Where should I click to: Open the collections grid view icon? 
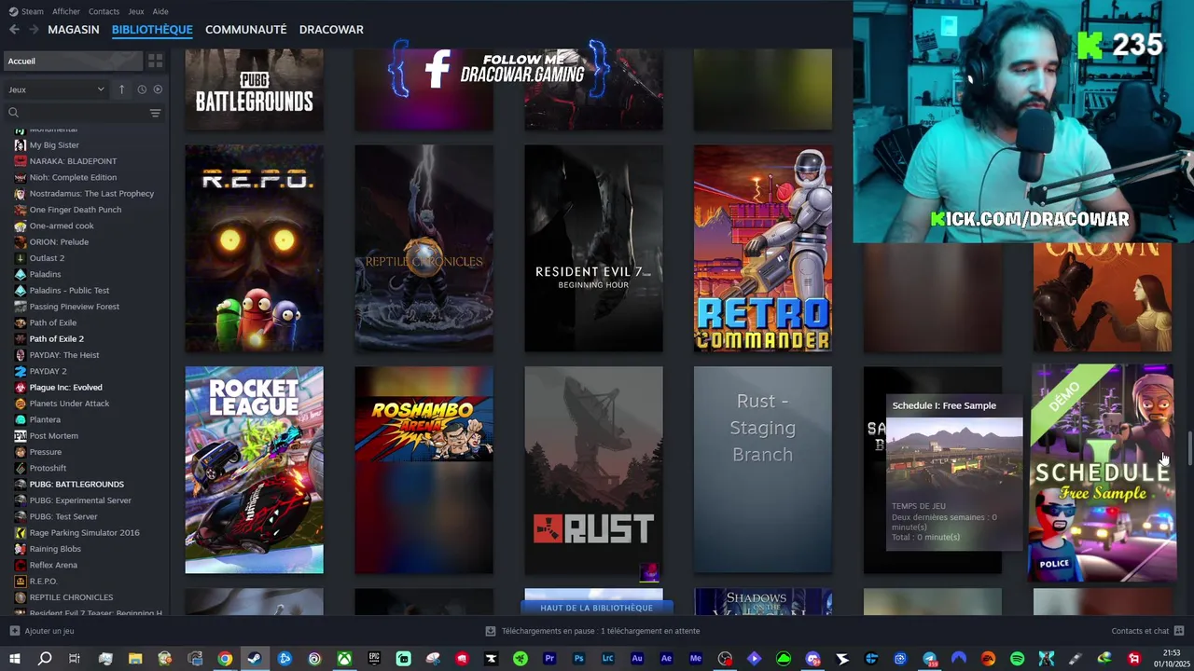(x=155, y=61)
